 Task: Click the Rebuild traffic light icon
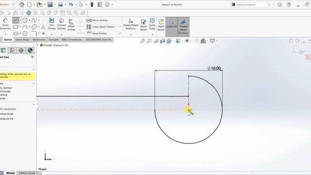[x=92, y=4]
